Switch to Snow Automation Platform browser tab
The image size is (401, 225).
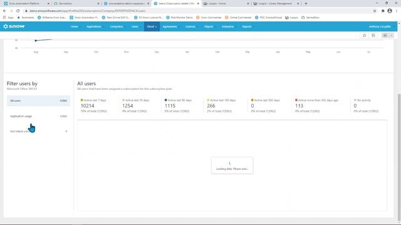pos(24,4)
